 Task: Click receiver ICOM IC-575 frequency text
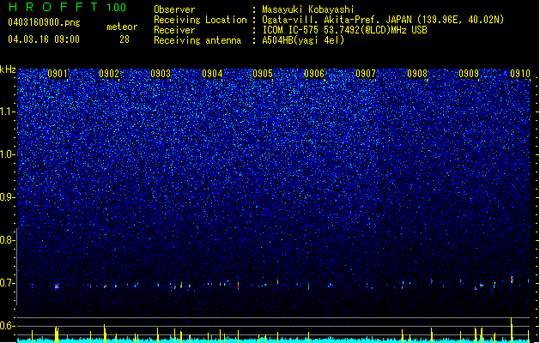(x=344, y=30)
